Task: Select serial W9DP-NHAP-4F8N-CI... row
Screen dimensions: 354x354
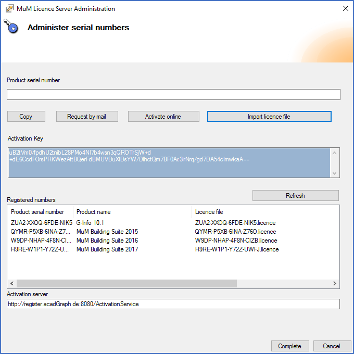Action: (41, 241)
